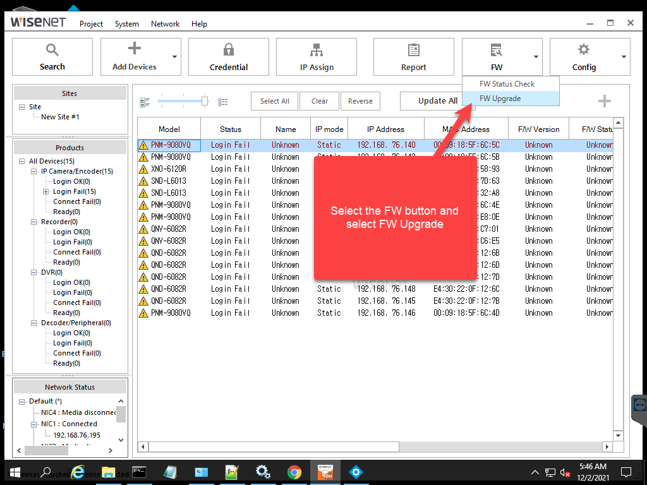Mute the system volume in the tray
This screenshot has height=485, width=647.
564,472
